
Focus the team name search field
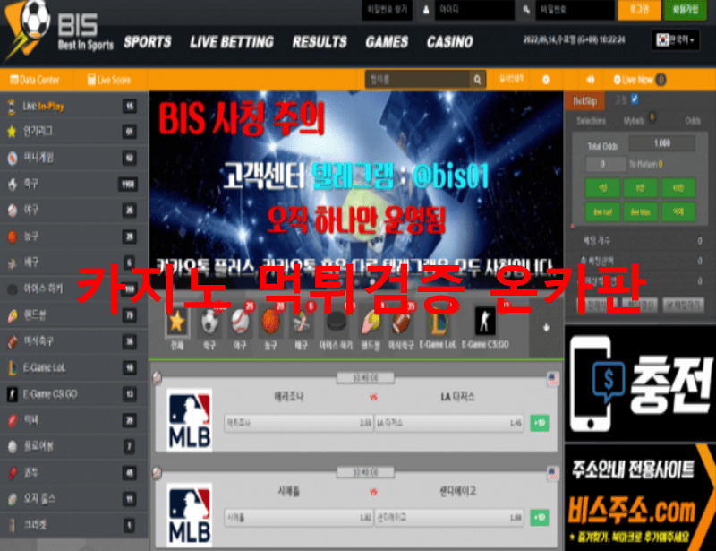418,80
